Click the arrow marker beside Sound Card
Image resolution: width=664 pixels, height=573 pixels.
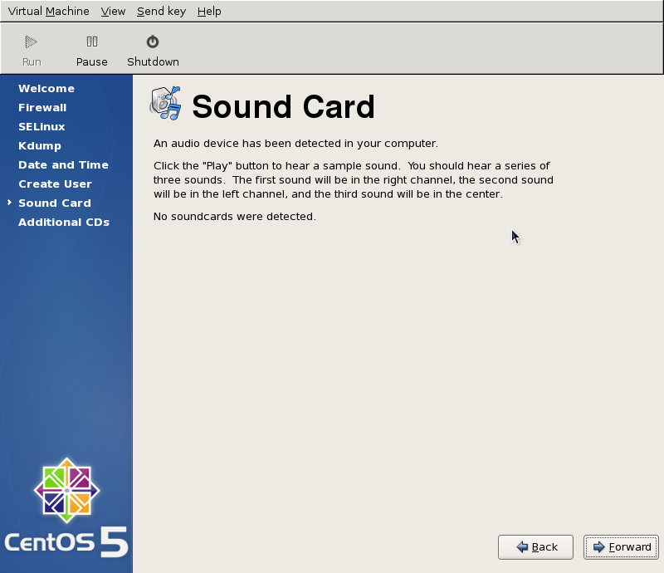click(9, 203)
